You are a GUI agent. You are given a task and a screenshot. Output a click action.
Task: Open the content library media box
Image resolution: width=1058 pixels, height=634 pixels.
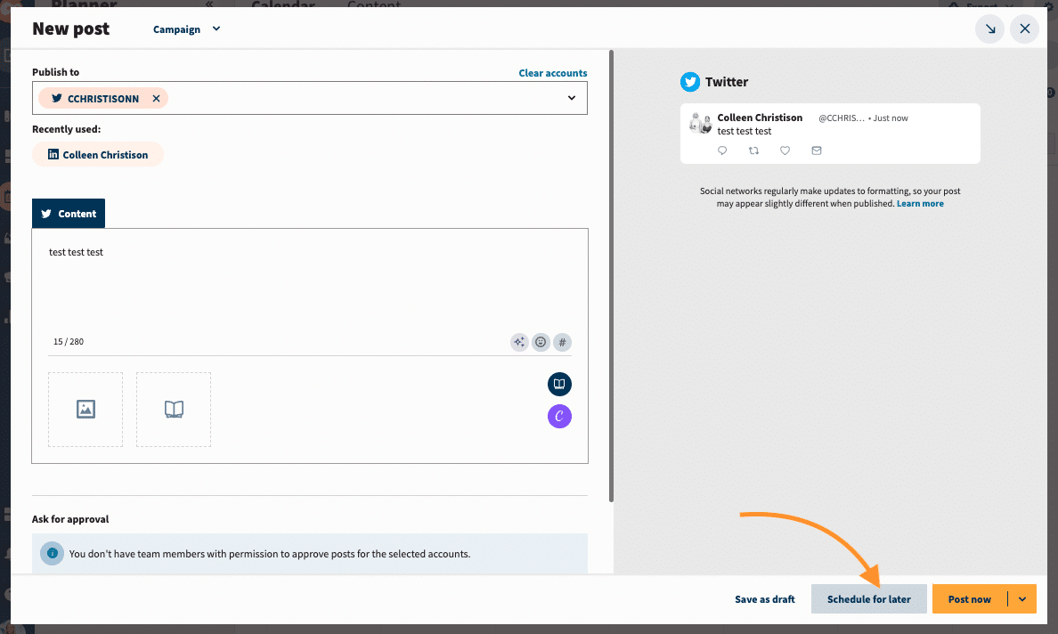tap(174, 410)
